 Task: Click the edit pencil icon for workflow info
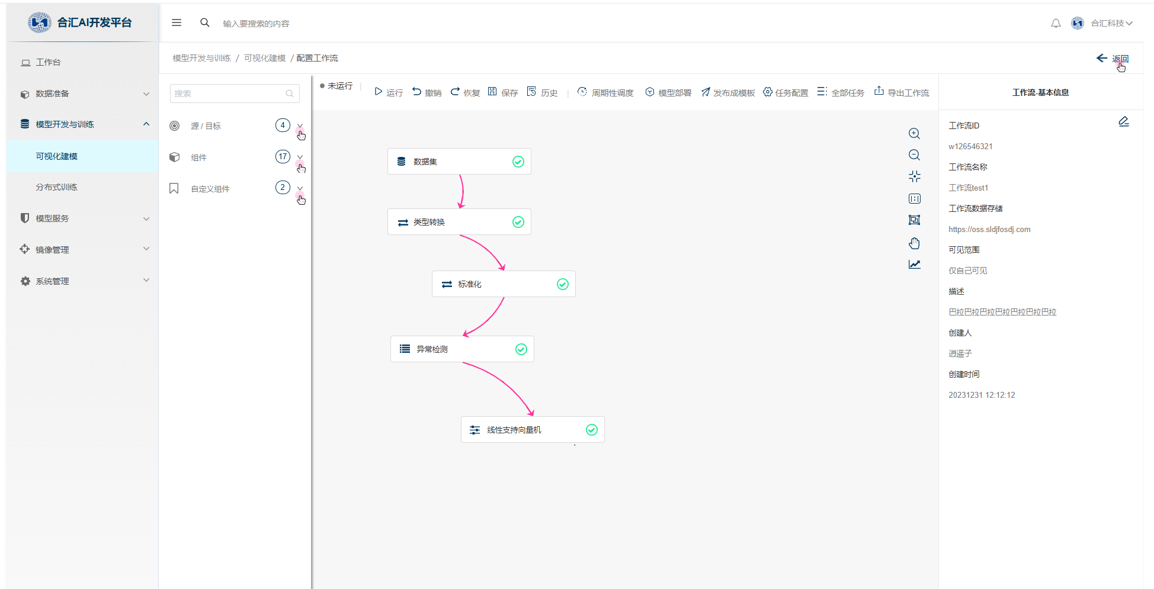pos(1123,121)
